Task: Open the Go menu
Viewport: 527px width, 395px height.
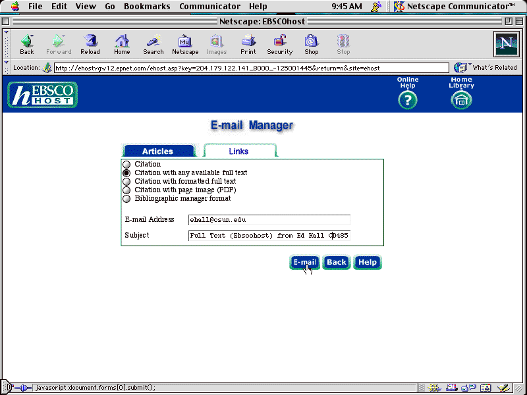Action: [110, 6]
